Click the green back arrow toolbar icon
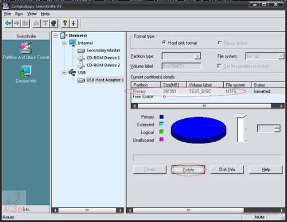 point(8,24)
